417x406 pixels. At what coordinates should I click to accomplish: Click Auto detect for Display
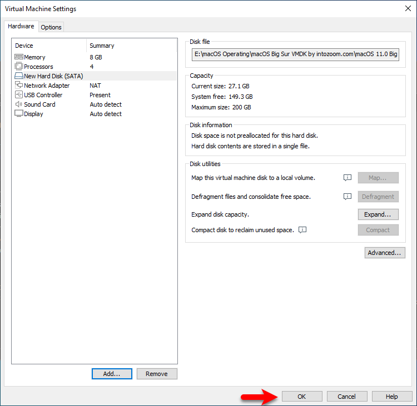click(x=106, y=114)
